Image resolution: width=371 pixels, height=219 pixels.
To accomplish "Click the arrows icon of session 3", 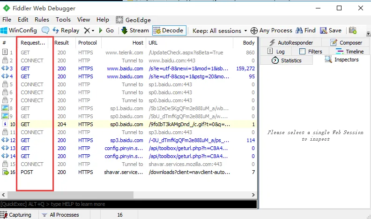I will (5, 68).
